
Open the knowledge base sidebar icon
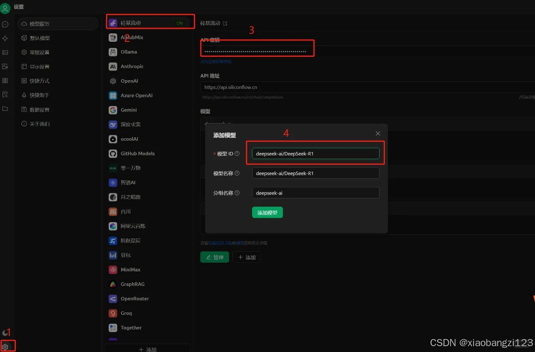(5, 95)
